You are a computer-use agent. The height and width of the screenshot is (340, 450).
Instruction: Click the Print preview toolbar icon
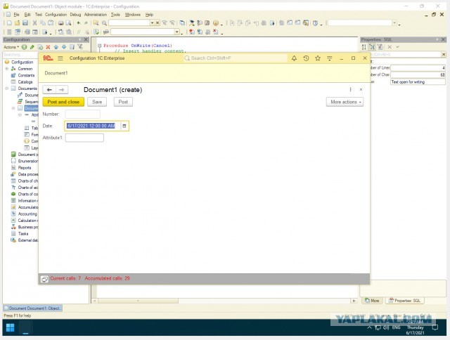coord(68,23)
